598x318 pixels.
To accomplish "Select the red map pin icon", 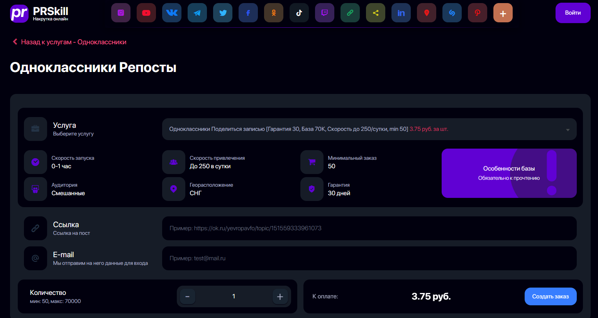I will click(x=427, y=13).
